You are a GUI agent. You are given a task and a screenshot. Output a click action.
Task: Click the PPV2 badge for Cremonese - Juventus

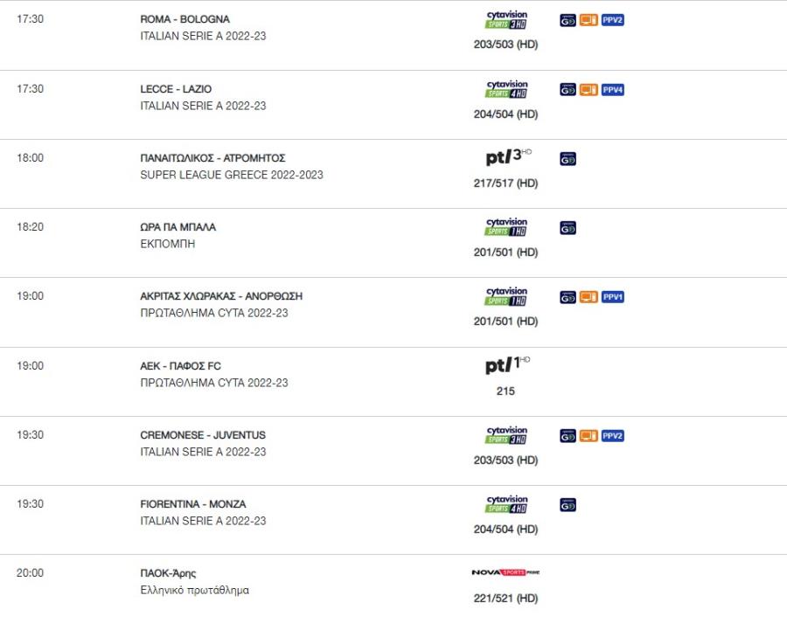point(612,436)
